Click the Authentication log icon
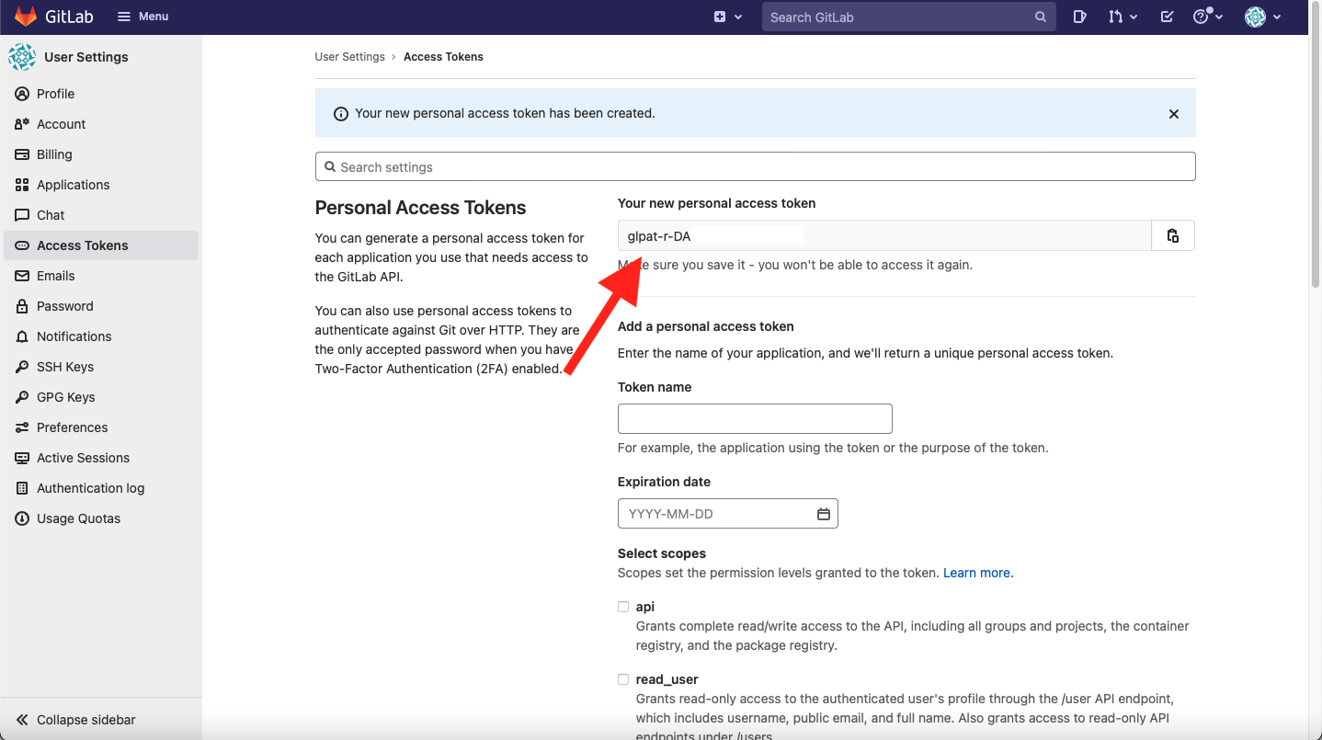This screenshot has width=1322, height=740. (x=22, y=488)
